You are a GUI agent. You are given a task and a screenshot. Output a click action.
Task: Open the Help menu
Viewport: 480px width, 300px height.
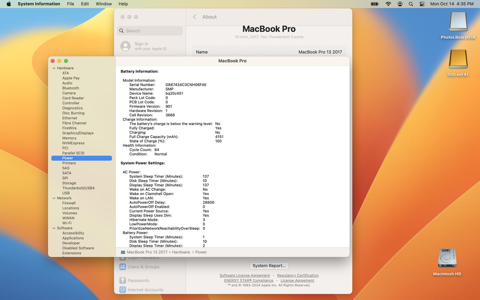click(123, 4)
